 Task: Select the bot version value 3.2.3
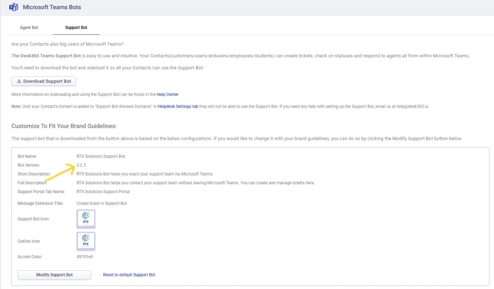coord(81,165)
